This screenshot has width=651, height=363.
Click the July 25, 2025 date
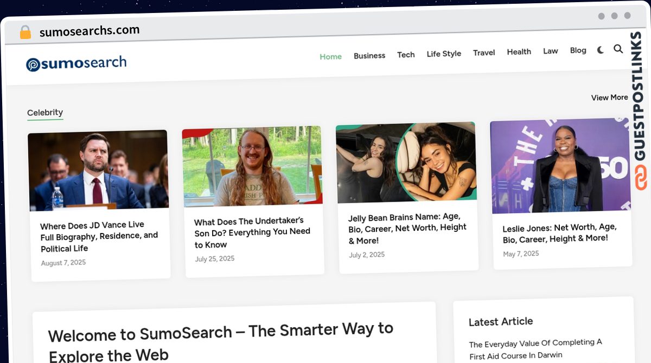[x=215, y=259]
